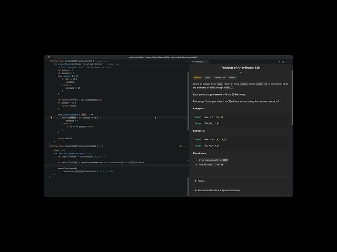Click the Hints pill button
This screenshot has width=337, height=252.
(x=232, y=78)
